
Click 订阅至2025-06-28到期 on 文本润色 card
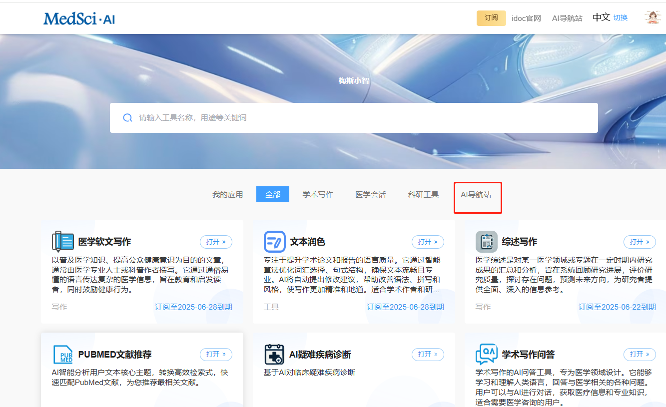[x=405, y=307]
